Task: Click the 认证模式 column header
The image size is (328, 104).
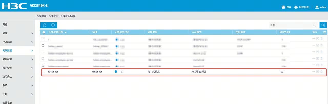Action: coord(197,32)
